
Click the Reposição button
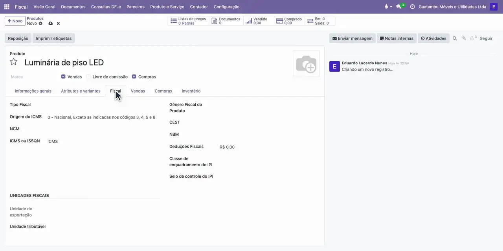coord(18,38)
